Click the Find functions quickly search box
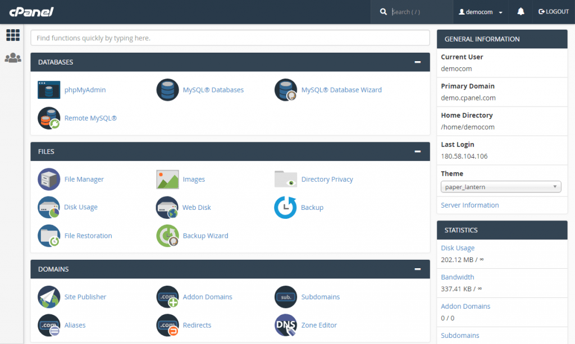 click(x=230, y=38)
